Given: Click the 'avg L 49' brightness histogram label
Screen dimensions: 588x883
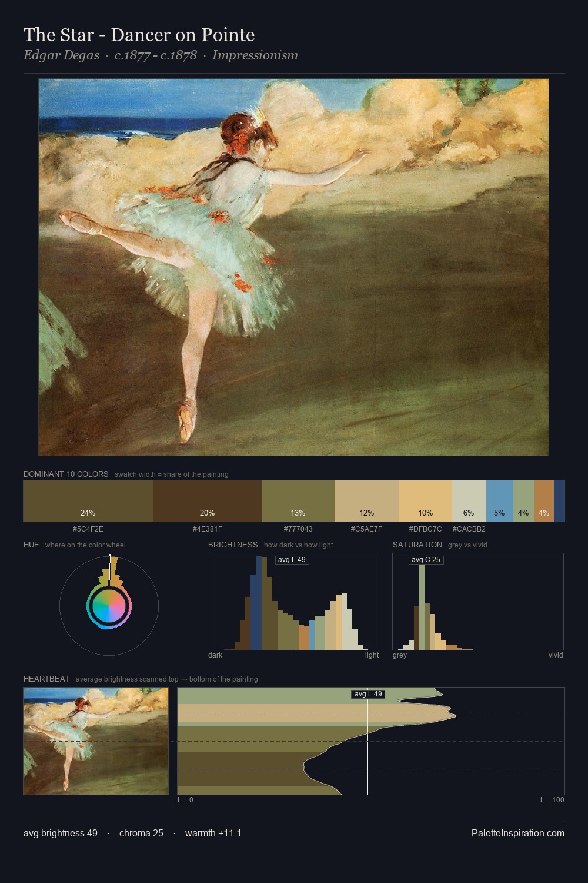Looking at the screenshot, I should pos(292,560).
